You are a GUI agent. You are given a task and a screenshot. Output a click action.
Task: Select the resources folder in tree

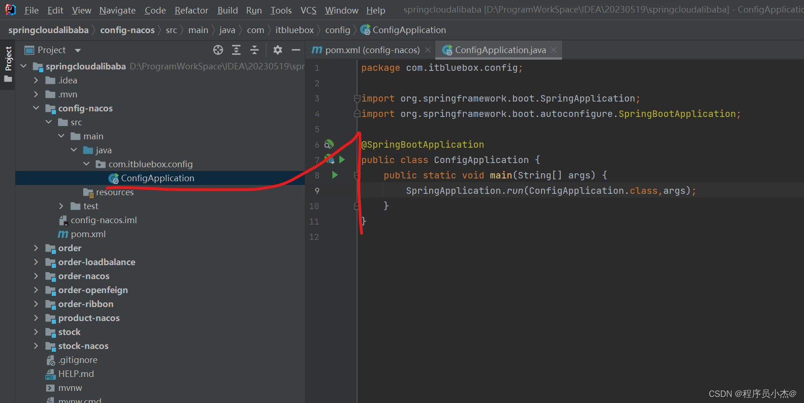[x=115, y=192]
